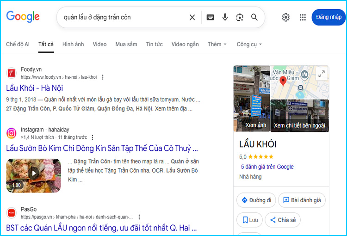
Task: Open the on-screen keyboard input tool
Action: coord(210,17)
